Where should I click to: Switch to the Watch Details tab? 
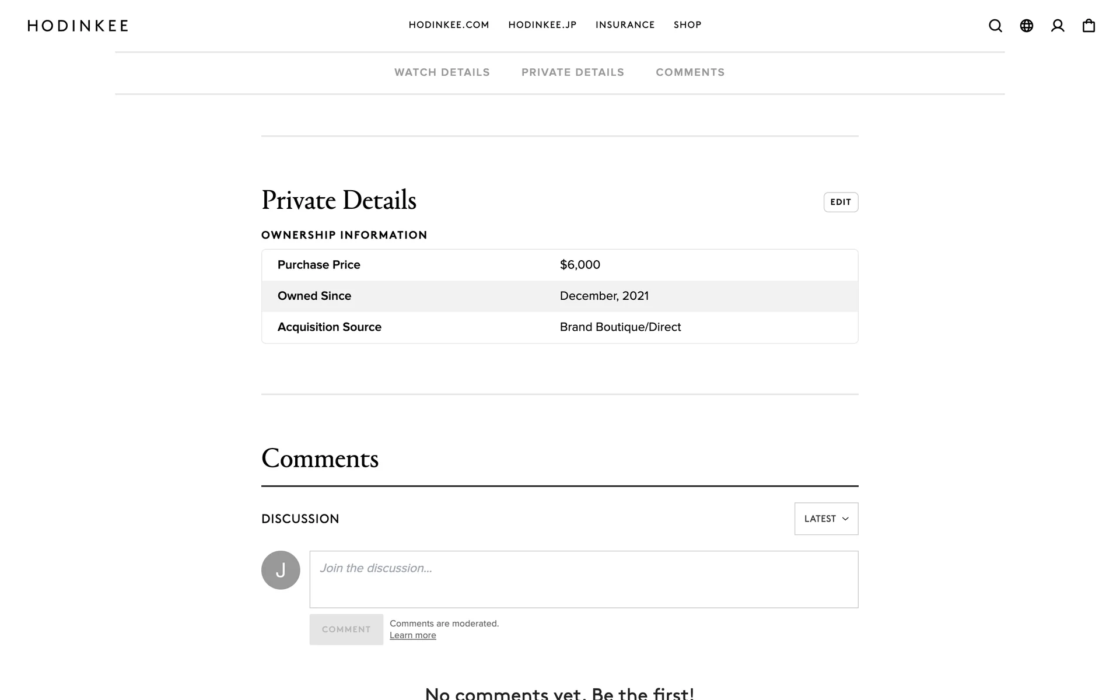click(x=442, y=72)
